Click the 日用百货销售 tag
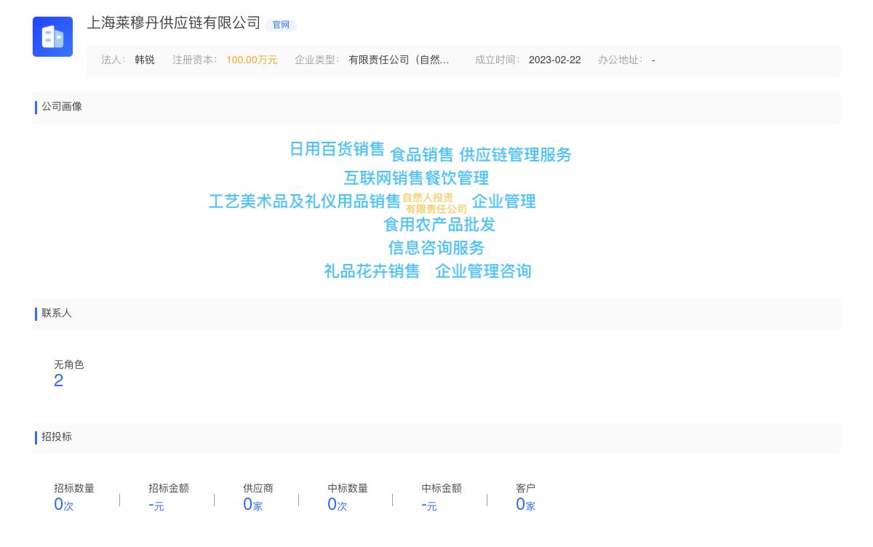 [x=337, y=149]
